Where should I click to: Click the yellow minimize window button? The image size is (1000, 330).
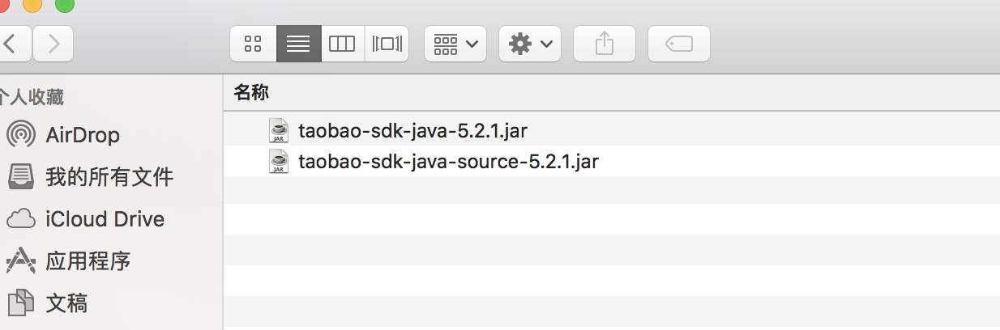pos(32,4)
